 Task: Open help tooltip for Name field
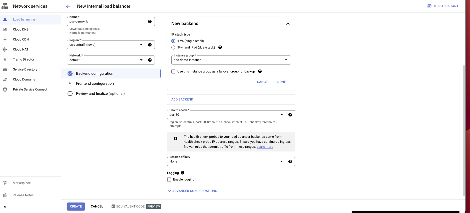(x=150, y=21)
